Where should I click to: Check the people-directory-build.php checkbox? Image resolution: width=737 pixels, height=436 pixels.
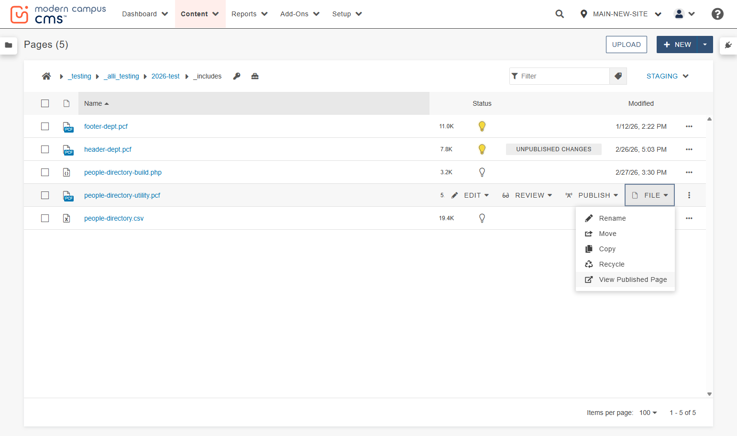click(x=45, y=172)
